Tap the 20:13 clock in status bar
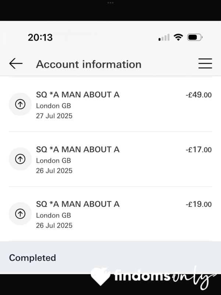The width and height of the screenshot is (221, 295). pyautogui.click(x=40, y=38)
